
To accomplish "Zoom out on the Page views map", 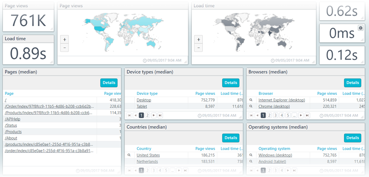I will tap(64, 48).
